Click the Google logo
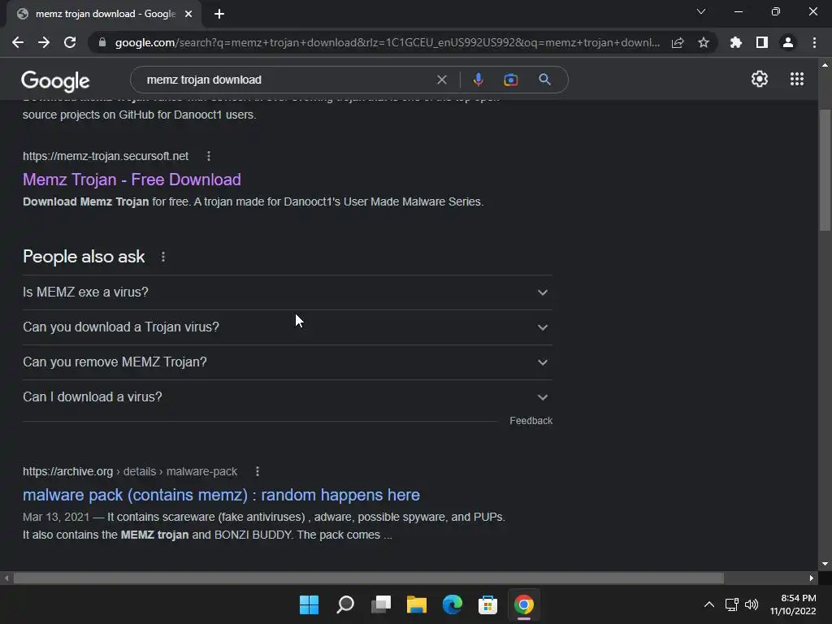 coord(55,80)
